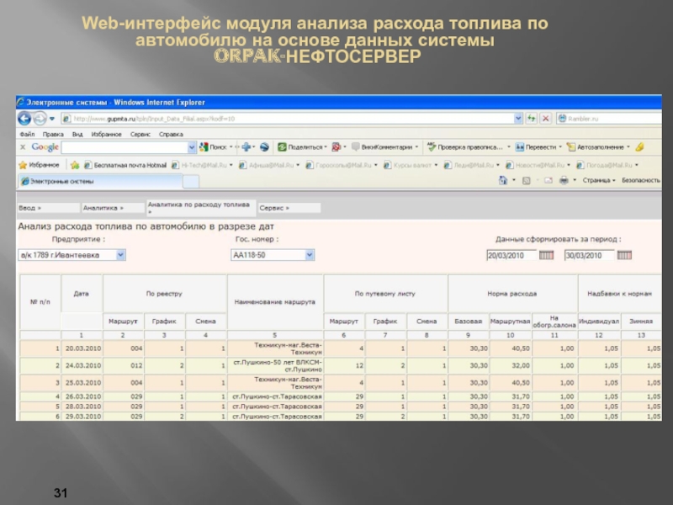The image size is (673, 505).
Task: Open the Страница command bar menu
Action: click(598, 180)
